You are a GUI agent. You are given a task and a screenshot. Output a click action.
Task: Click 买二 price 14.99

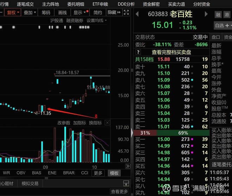click(x=164, y=146)
